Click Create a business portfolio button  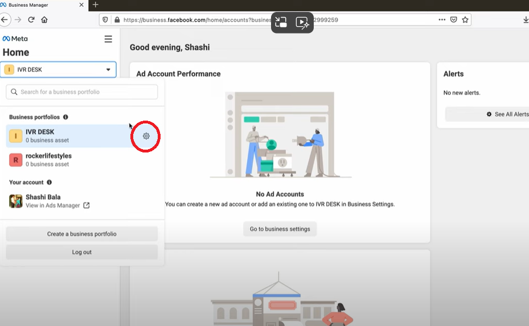coord(81,234)
